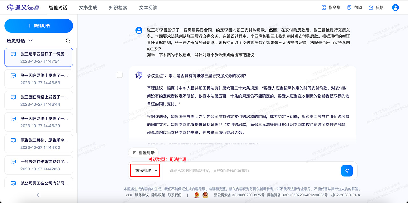The width and height of the screenshot is (408, 203).
Task: Click the user avatar icon
Action: point(395,7)
